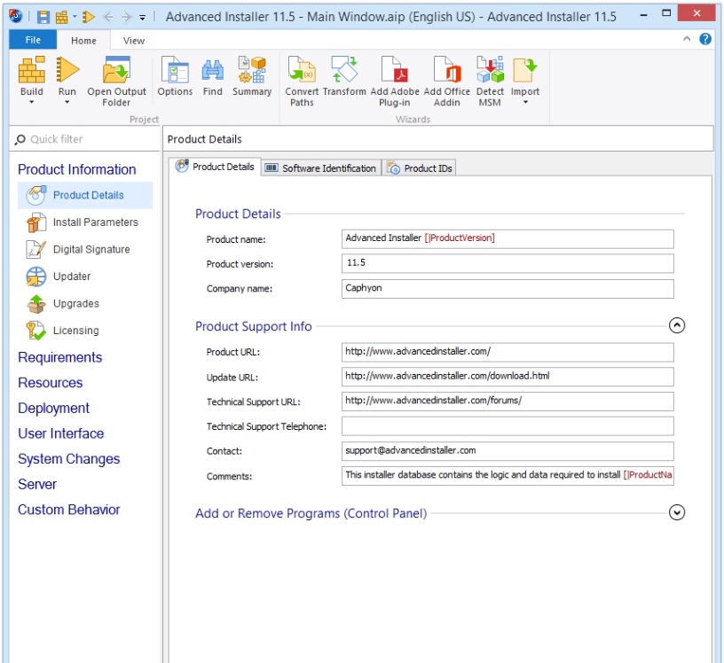Click the Comments field

[x=508, y=476]
